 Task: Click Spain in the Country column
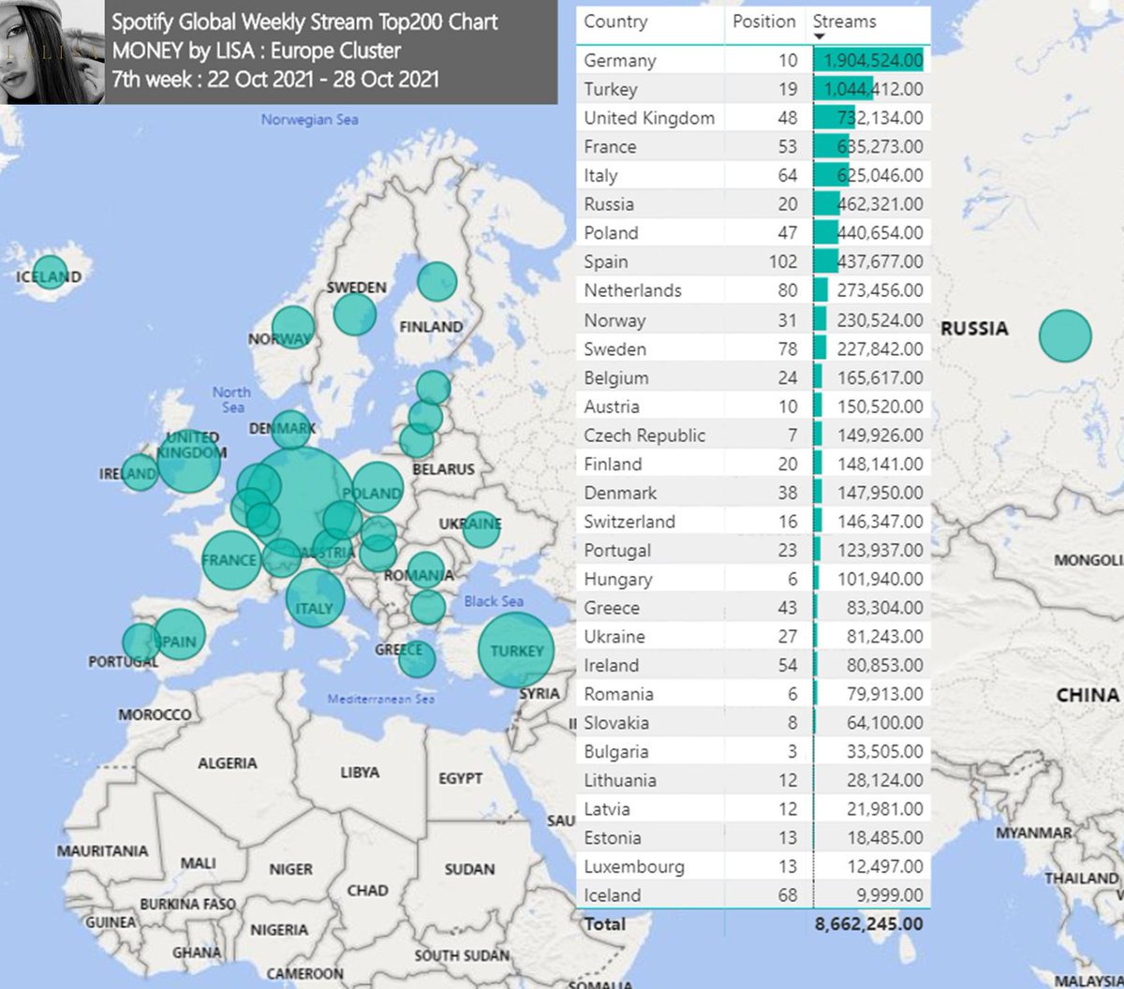pos(606,262)
